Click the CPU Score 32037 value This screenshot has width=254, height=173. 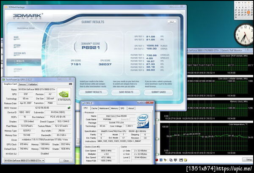click(105, 64)
